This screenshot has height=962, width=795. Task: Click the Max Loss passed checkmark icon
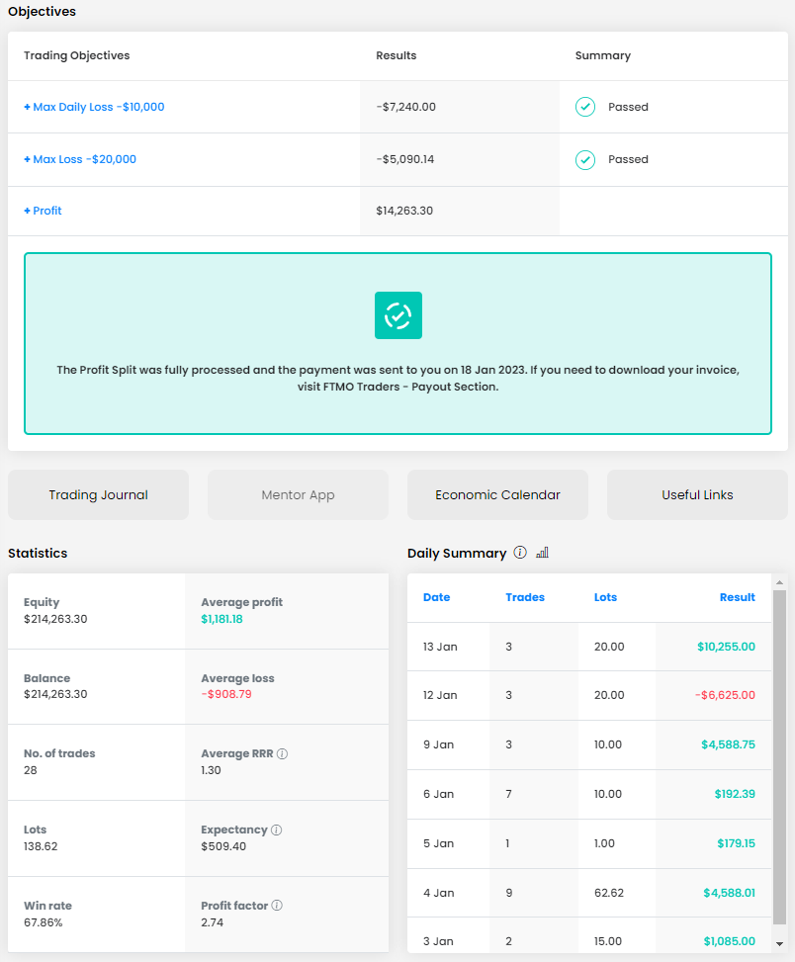pos(585,159)
